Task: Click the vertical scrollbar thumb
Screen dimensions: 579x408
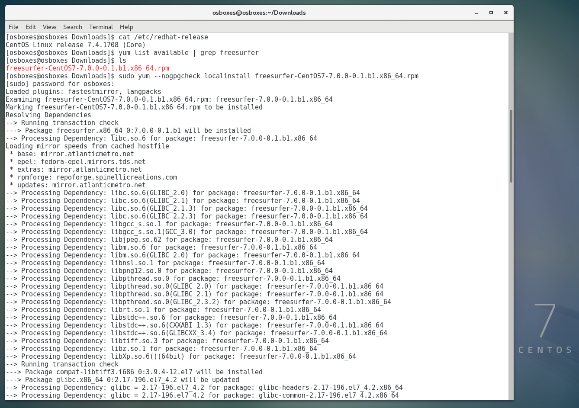Action: 511,146
